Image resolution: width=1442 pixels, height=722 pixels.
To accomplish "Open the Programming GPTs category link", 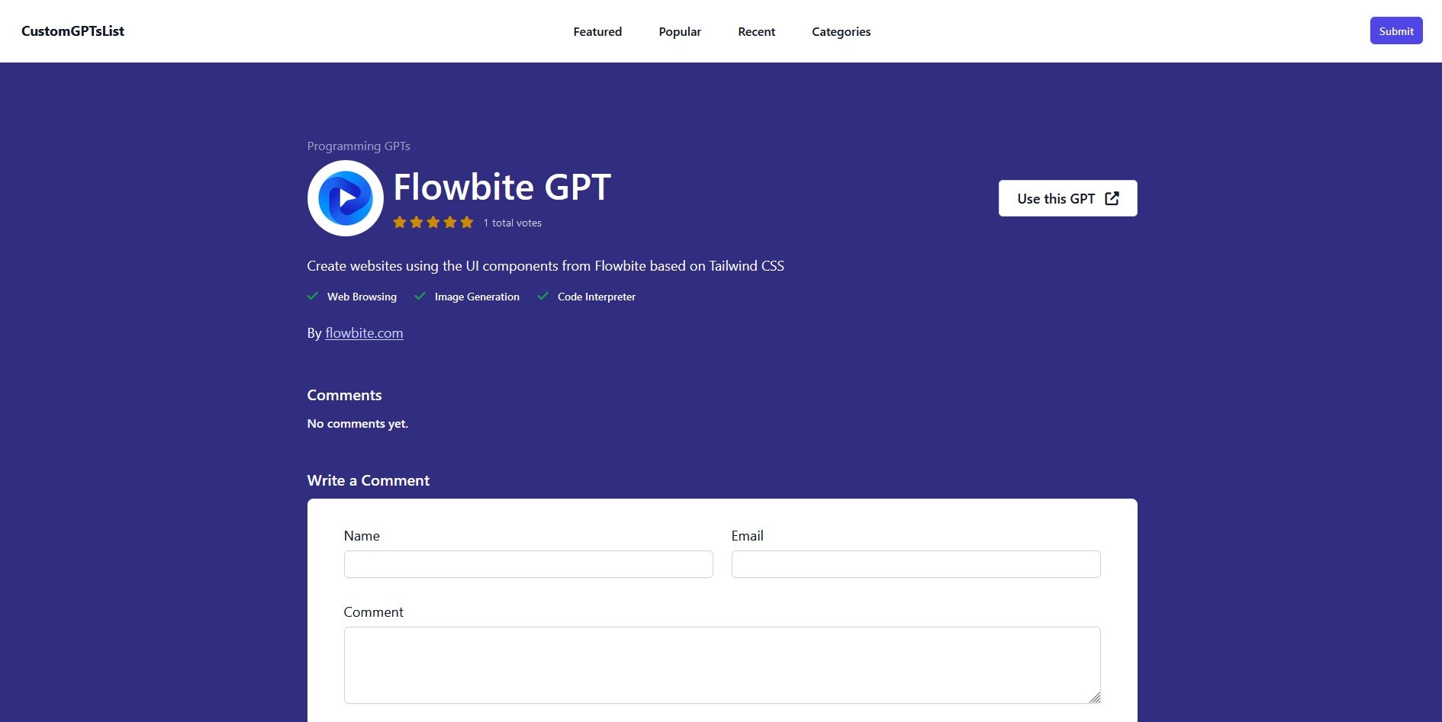I will pyautogui.click(x=359, y=146).
